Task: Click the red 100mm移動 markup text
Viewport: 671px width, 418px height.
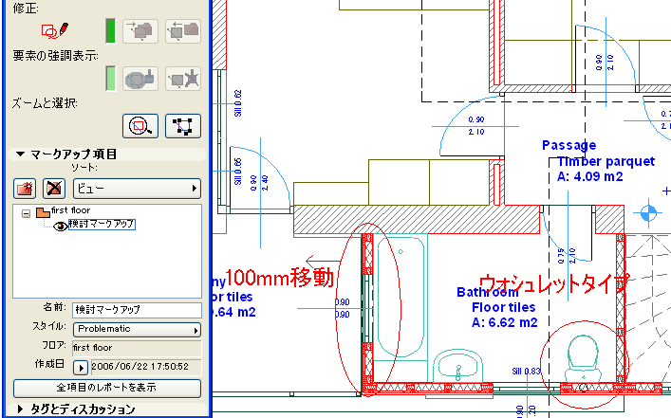Action: (279, 279)
